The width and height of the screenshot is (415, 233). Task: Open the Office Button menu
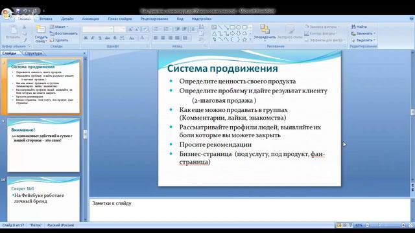[7, 14]
